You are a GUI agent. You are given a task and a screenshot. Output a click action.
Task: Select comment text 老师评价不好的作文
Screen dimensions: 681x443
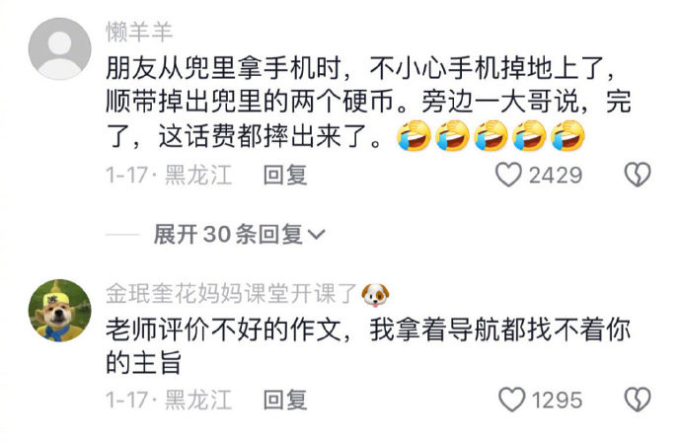(x=223, y=331)
